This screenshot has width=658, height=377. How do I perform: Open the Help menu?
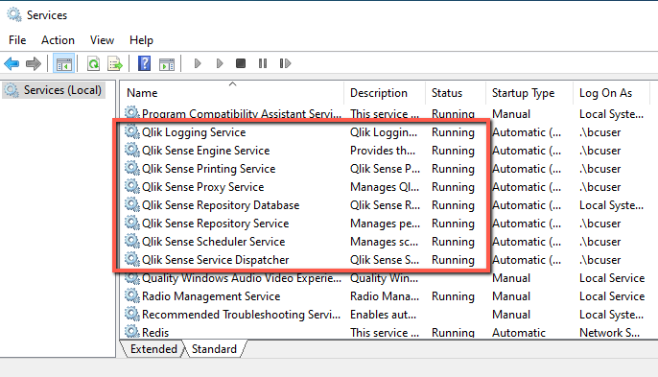[x=141, y=40]
